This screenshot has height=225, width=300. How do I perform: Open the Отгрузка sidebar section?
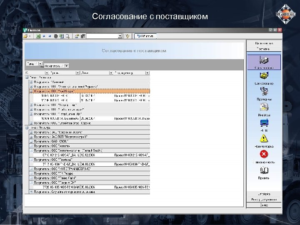click(x=264, y=194)
